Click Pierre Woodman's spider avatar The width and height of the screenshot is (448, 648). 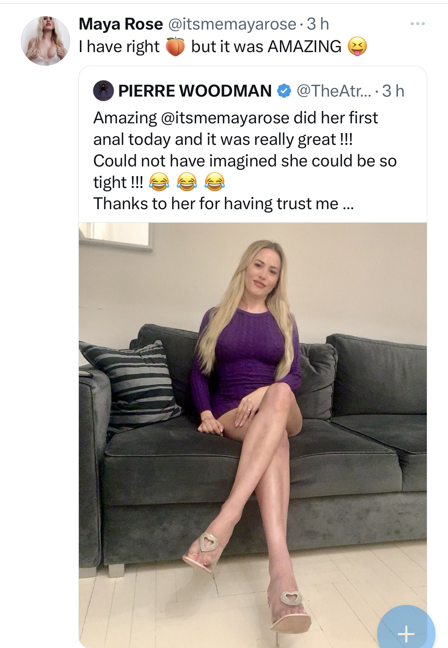[x=103, y=91]
